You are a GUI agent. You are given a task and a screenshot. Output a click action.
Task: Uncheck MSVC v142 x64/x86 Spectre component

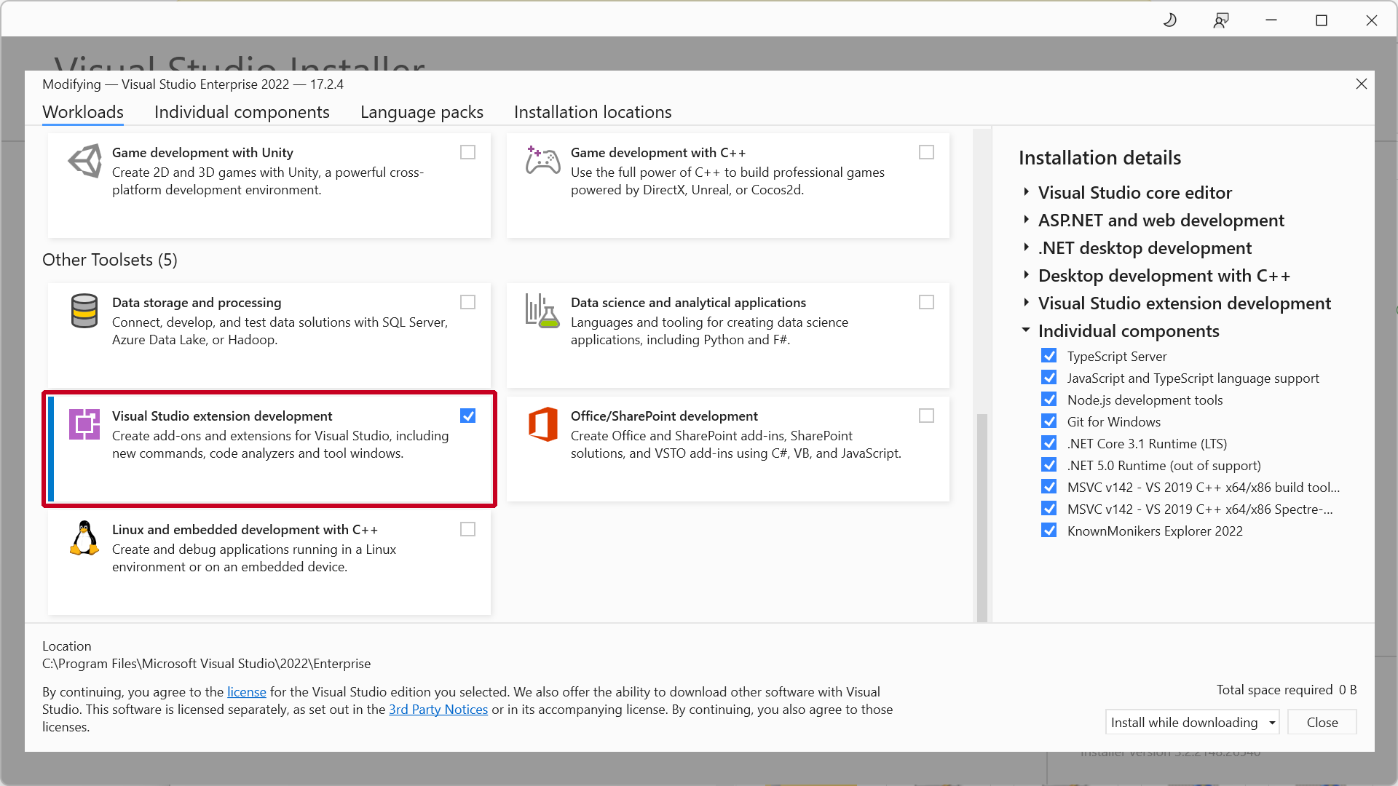tap(1049, 509)
